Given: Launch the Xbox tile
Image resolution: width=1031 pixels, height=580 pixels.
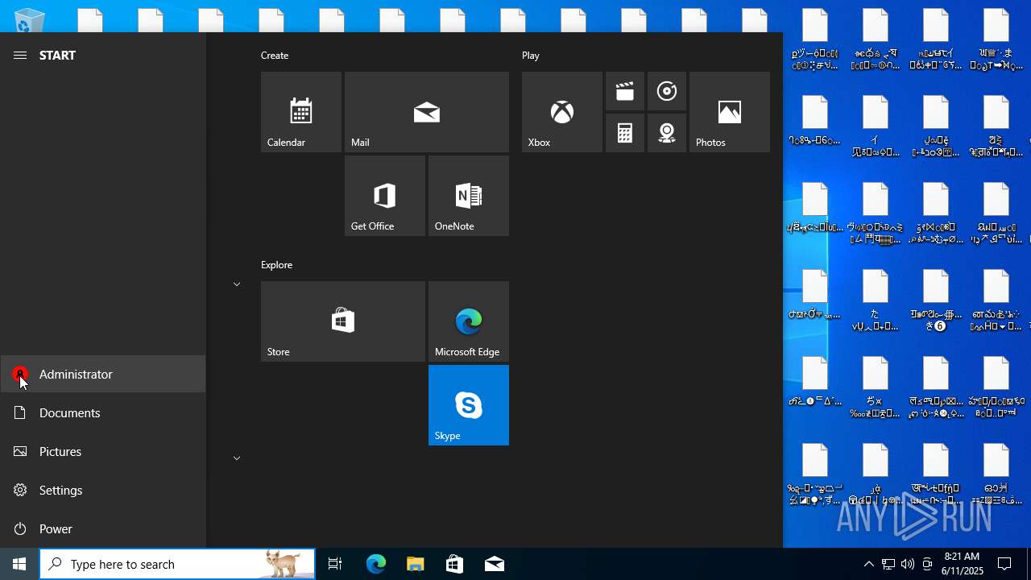Looking at the screenshot, I should click(562, 112).
